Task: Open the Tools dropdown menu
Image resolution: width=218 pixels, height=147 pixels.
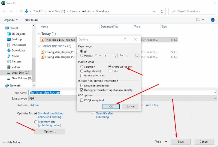Action: (x=161, y=142)
